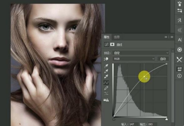Select the white point eyedropper

[x=106, y=76]
